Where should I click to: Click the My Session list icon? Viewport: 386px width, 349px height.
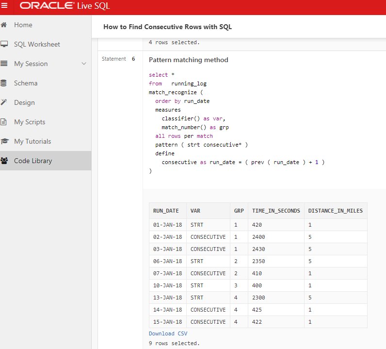pyautogui.click(x=4, y=64)
